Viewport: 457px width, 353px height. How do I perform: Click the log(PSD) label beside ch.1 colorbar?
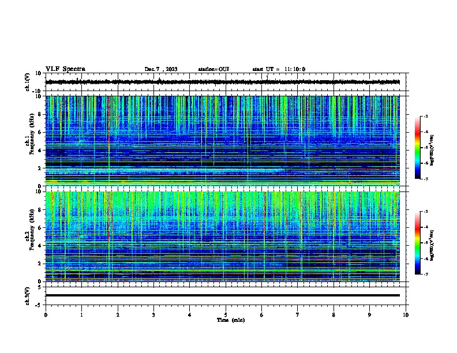[432, 150]
